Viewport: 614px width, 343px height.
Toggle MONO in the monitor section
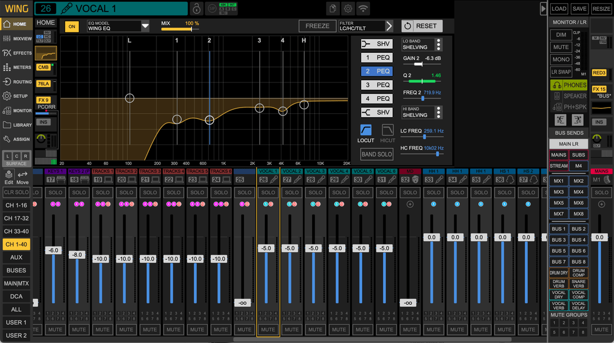(x=561, y=59)
